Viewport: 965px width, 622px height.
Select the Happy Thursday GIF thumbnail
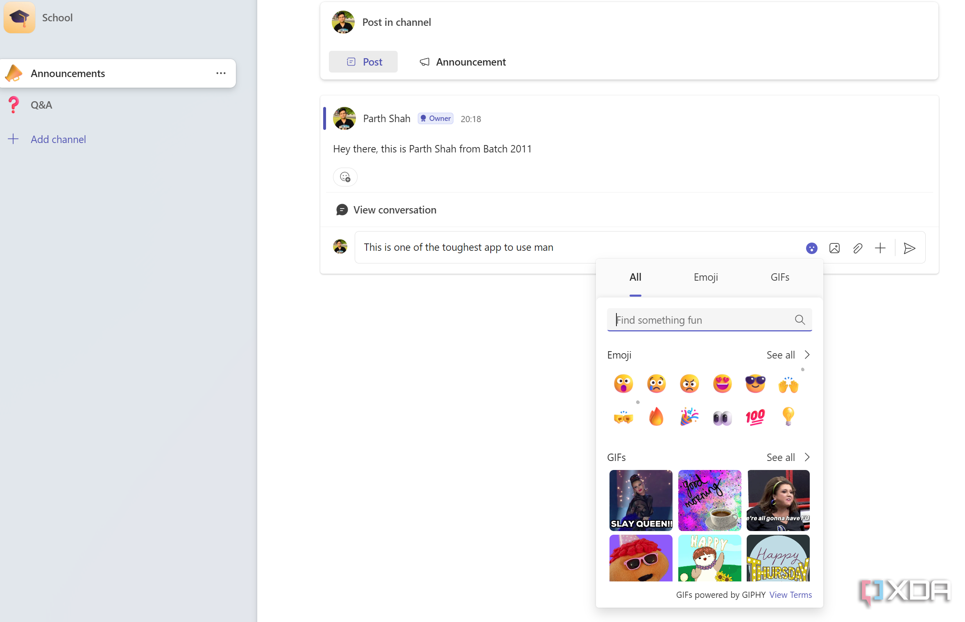[778, 558]
